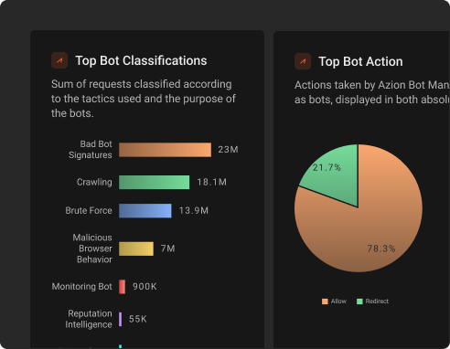Viewport: 450px width, 349px height.
Task: Click the 13.9M value label
Action: pyautogui.click(x=194, y=210)
